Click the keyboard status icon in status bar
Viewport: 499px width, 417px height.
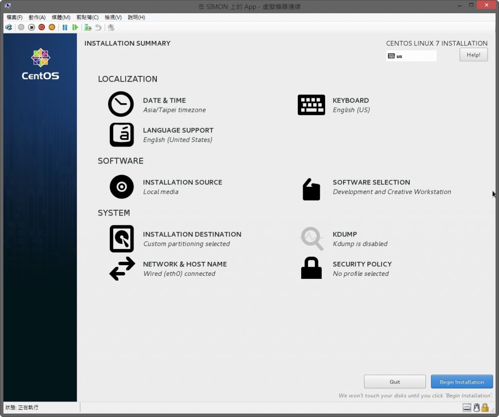coord(466,407)
